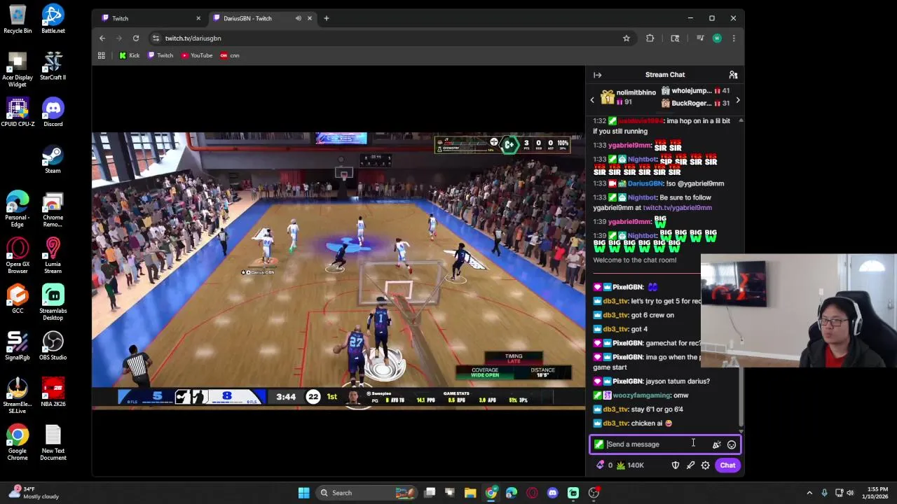897x504 pixels.
Task: Open a new browser tab
Action: (326, 18)
